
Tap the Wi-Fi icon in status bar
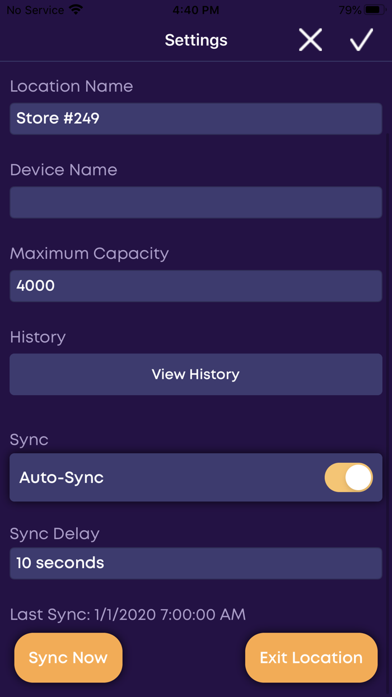(x=74, y=10)
